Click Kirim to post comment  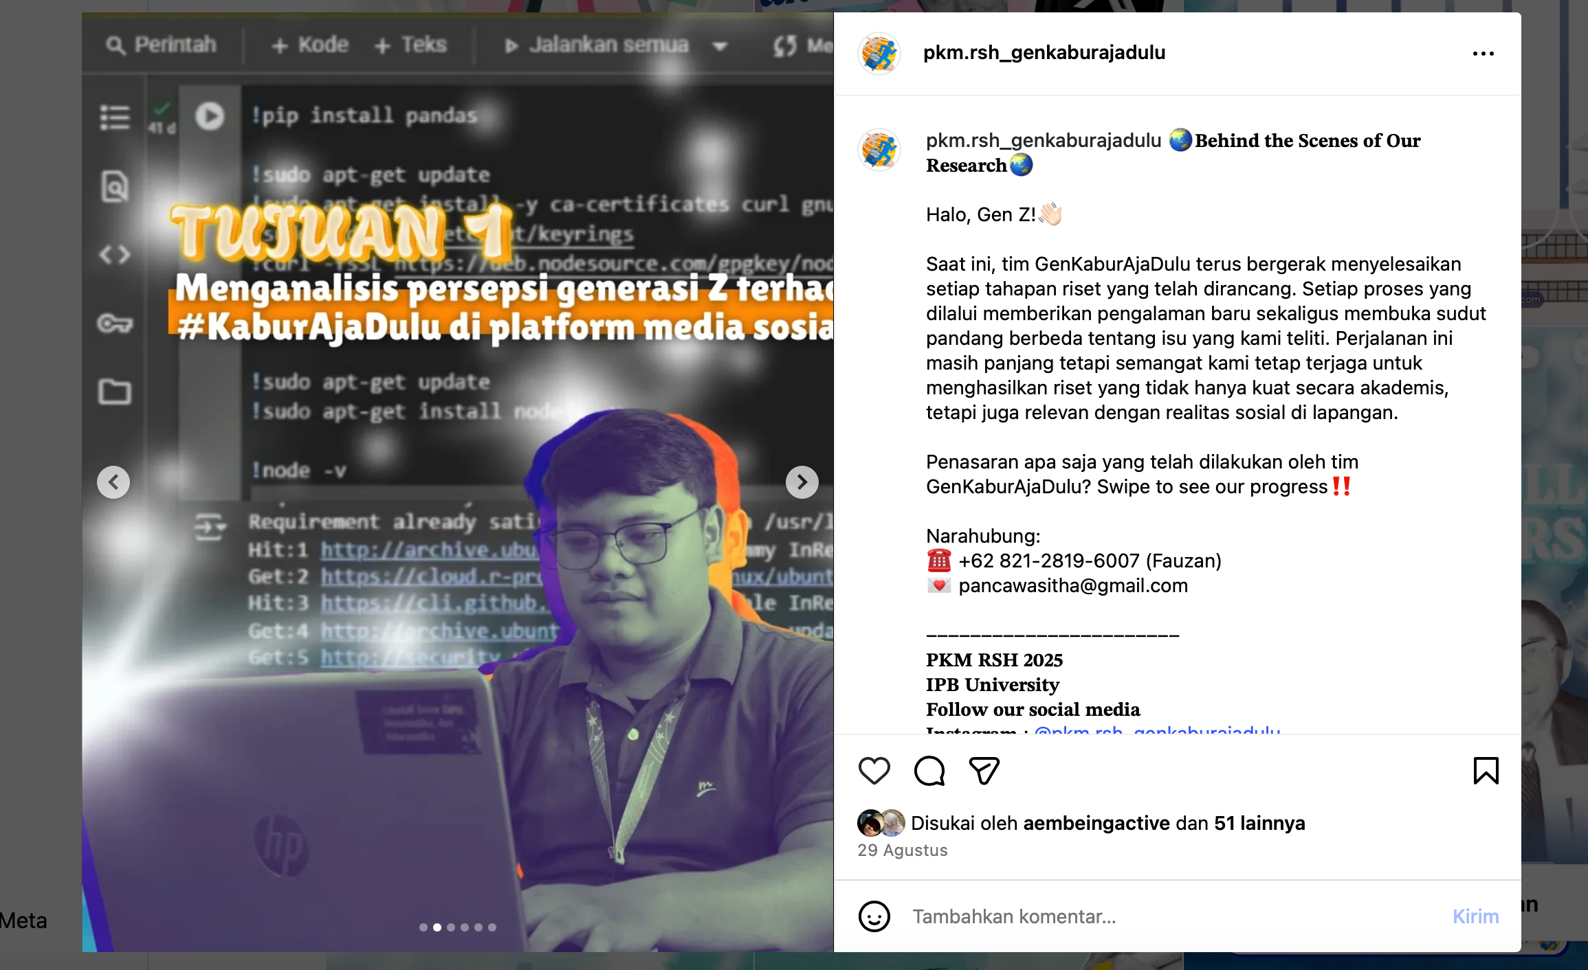coord(1475,916)
